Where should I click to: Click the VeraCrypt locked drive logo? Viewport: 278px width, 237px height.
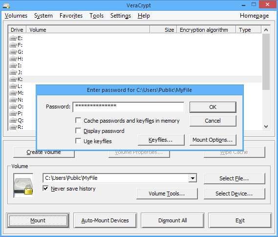pyautogui.click(x=23, y=185)
